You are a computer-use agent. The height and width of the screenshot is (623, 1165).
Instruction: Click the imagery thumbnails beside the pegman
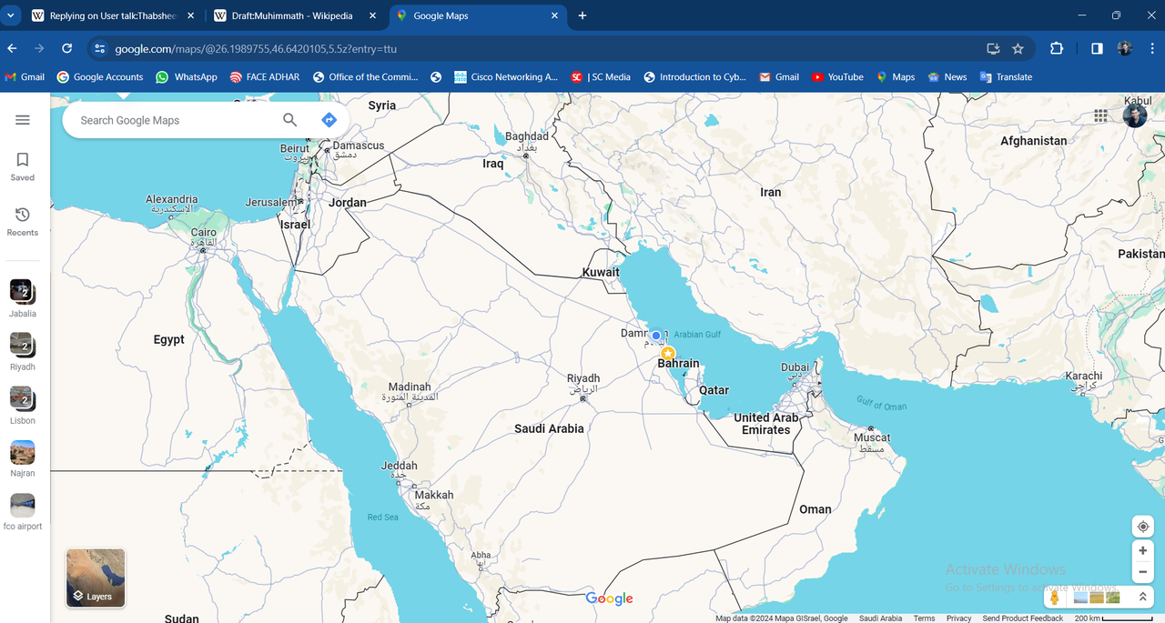pyautogui.click(x=1097, y=598)
